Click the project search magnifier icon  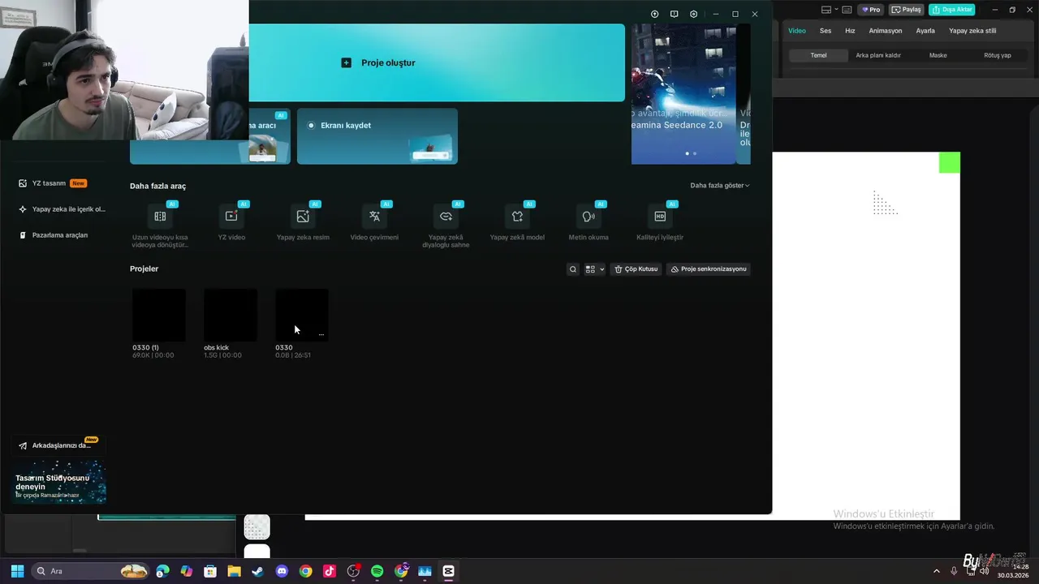click(573, 269)
